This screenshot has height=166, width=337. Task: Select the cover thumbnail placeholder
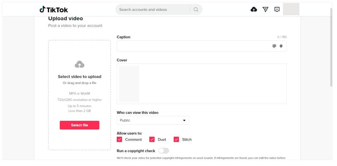click(x=129, y=84)
